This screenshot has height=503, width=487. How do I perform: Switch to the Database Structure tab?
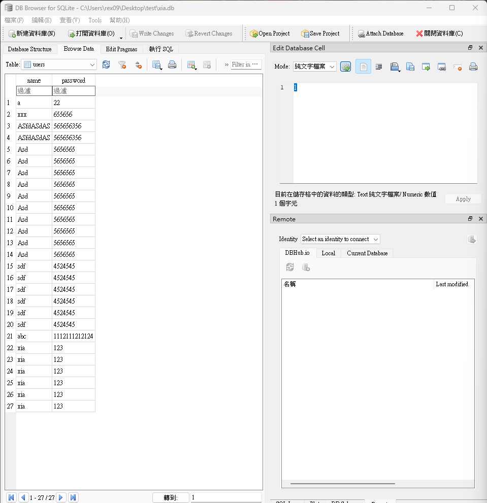tap(28, 49)
